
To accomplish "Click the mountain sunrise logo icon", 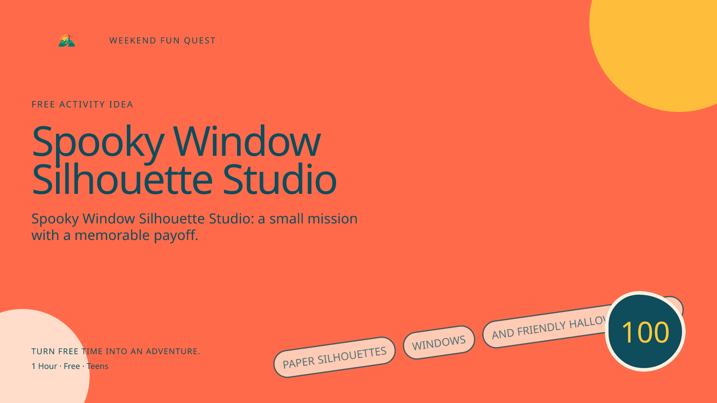I will pyautogui.click(x=67, y=40).
